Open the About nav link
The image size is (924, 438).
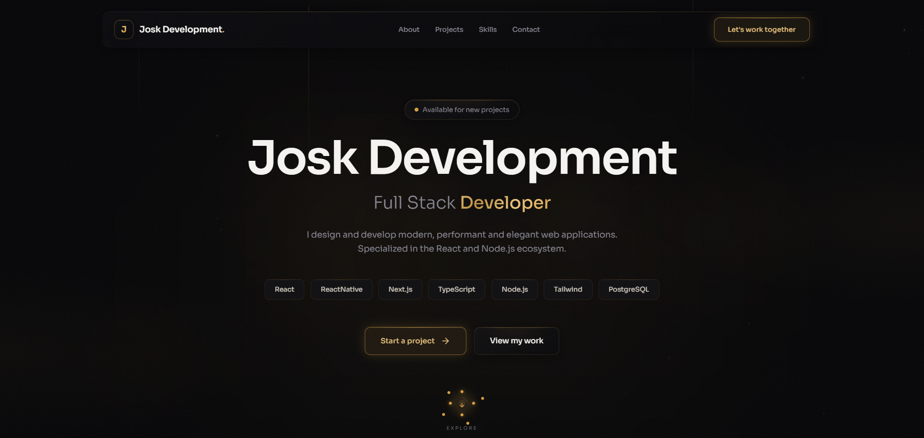coord(409,29)
